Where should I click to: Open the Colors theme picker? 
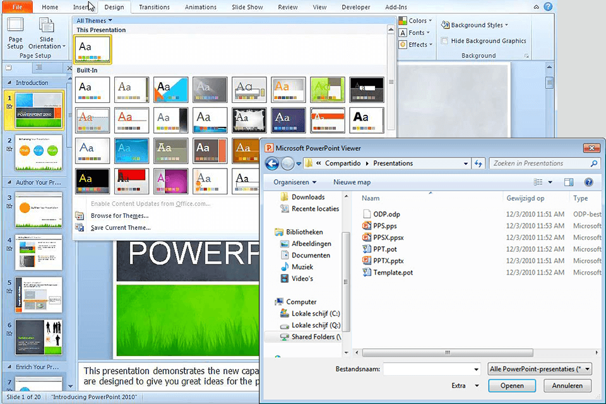pyautogui.click(x=415, y=20)
